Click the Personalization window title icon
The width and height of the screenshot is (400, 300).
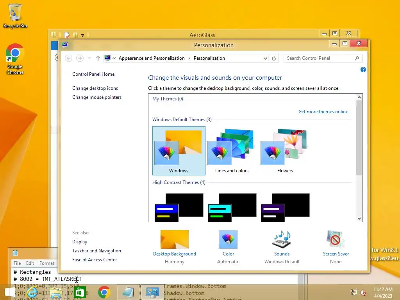(65, 45)
